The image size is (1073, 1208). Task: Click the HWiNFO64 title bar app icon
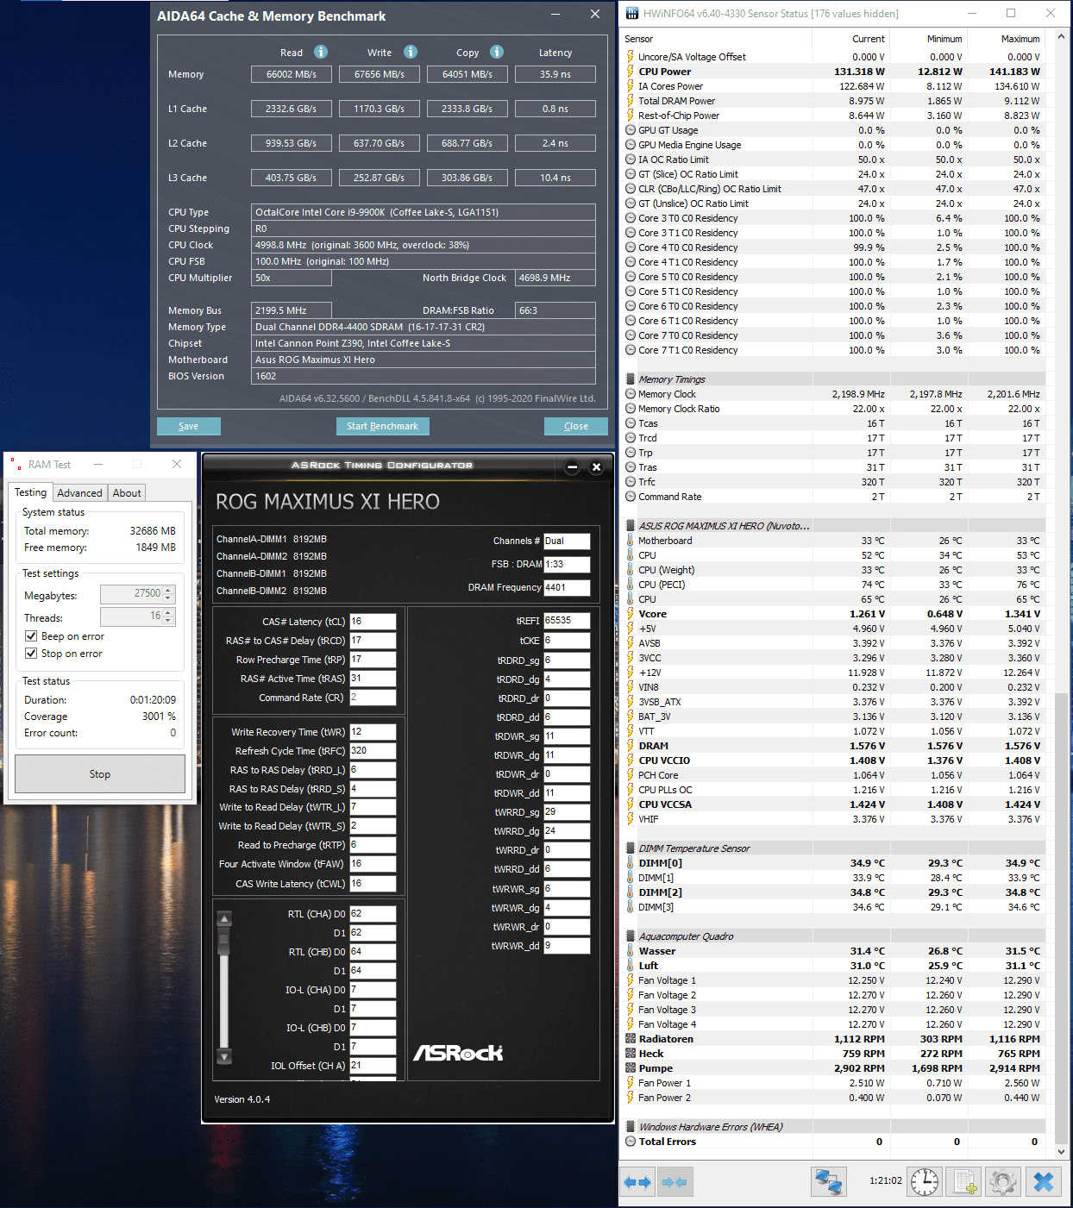click(x=632, y=13)
